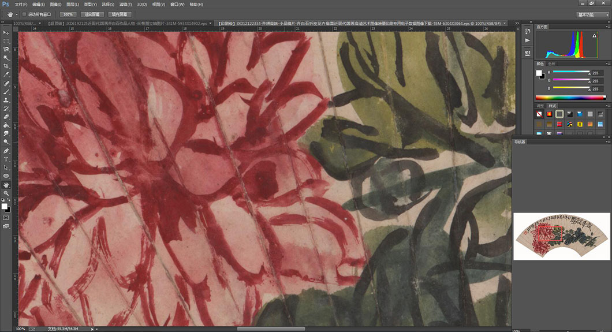The width and height of the screenshot is (612, 332).
Task: Select the Clone Stamp tool
Action: pyautogui.click(x=6, y=100)
